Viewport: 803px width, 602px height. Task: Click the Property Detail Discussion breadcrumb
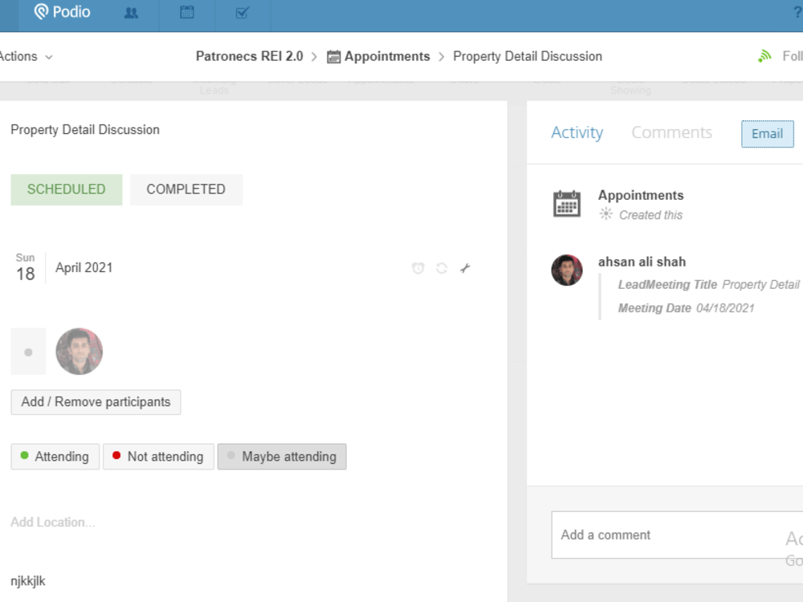point(528,56)
